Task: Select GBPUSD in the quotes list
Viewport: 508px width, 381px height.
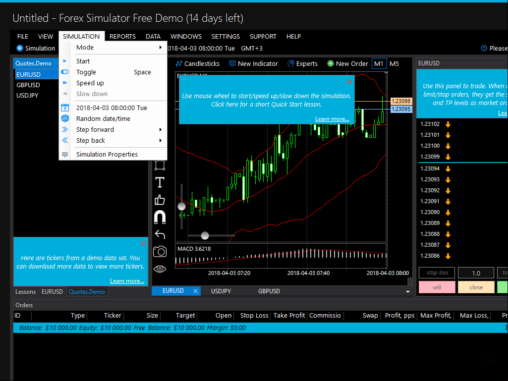Action: (x=28, y=85)
